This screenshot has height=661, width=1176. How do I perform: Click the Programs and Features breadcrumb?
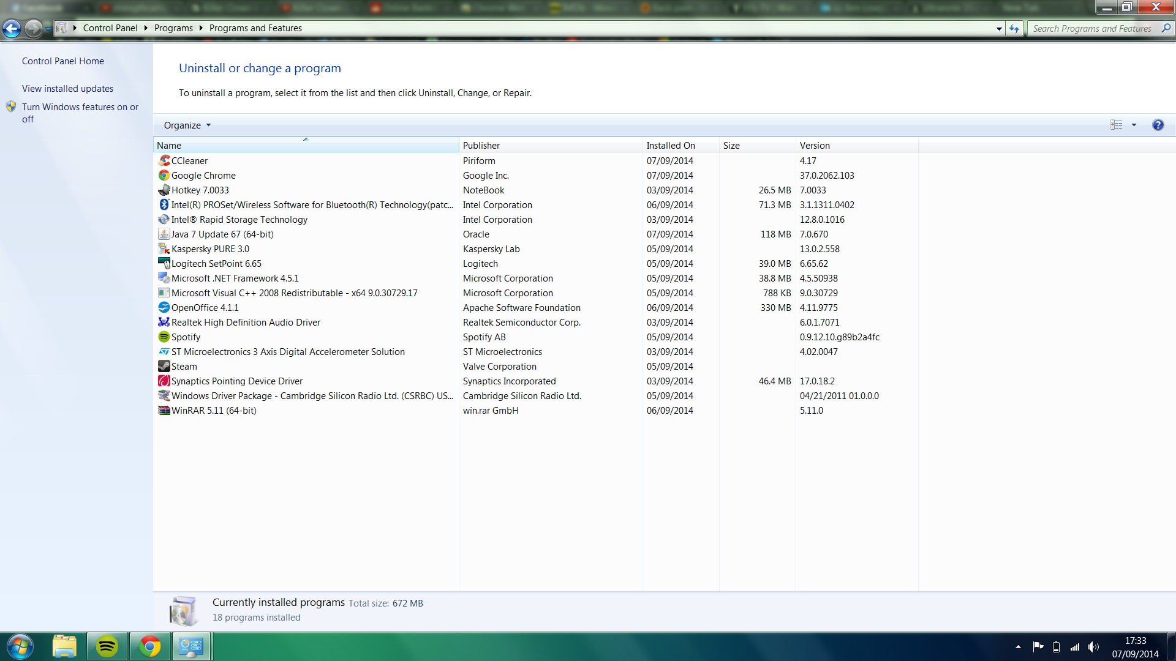[x=255, y=28]
